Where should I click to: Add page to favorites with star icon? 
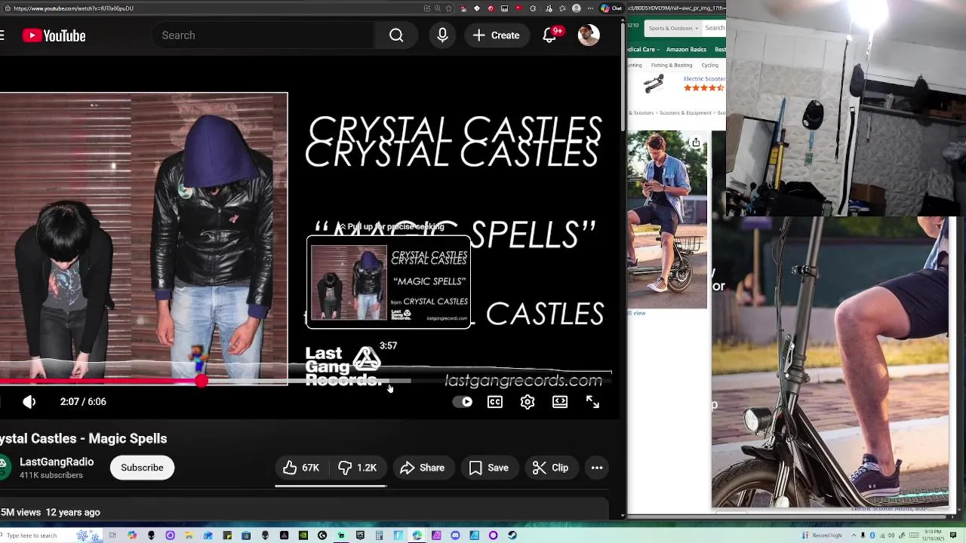[449, 8]
